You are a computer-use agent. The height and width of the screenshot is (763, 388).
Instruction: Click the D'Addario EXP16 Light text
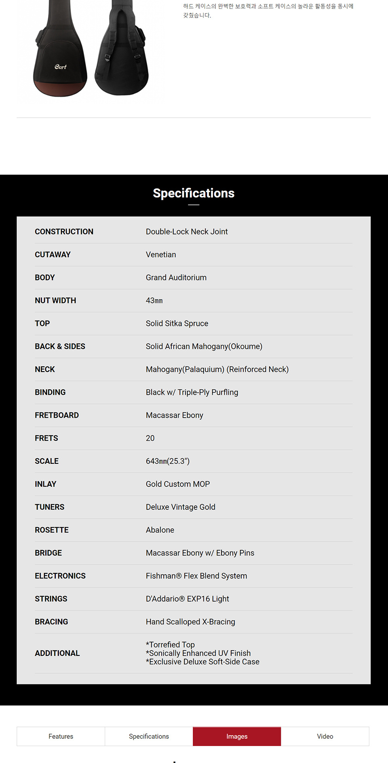(x=188, y=599)
